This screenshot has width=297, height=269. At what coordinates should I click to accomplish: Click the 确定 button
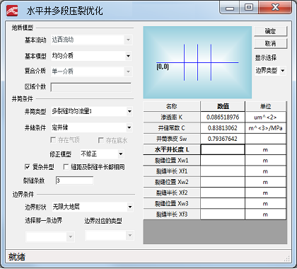(270, 31)
